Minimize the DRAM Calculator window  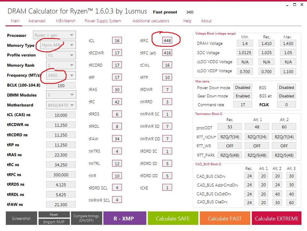tap(287, 5)
